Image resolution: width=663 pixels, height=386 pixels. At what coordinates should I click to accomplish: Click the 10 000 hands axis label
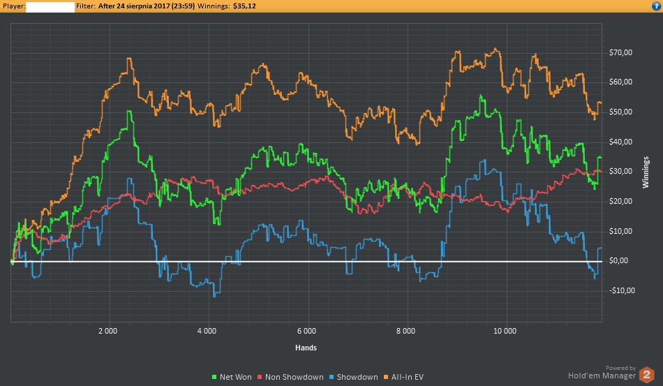click(505, 331)
